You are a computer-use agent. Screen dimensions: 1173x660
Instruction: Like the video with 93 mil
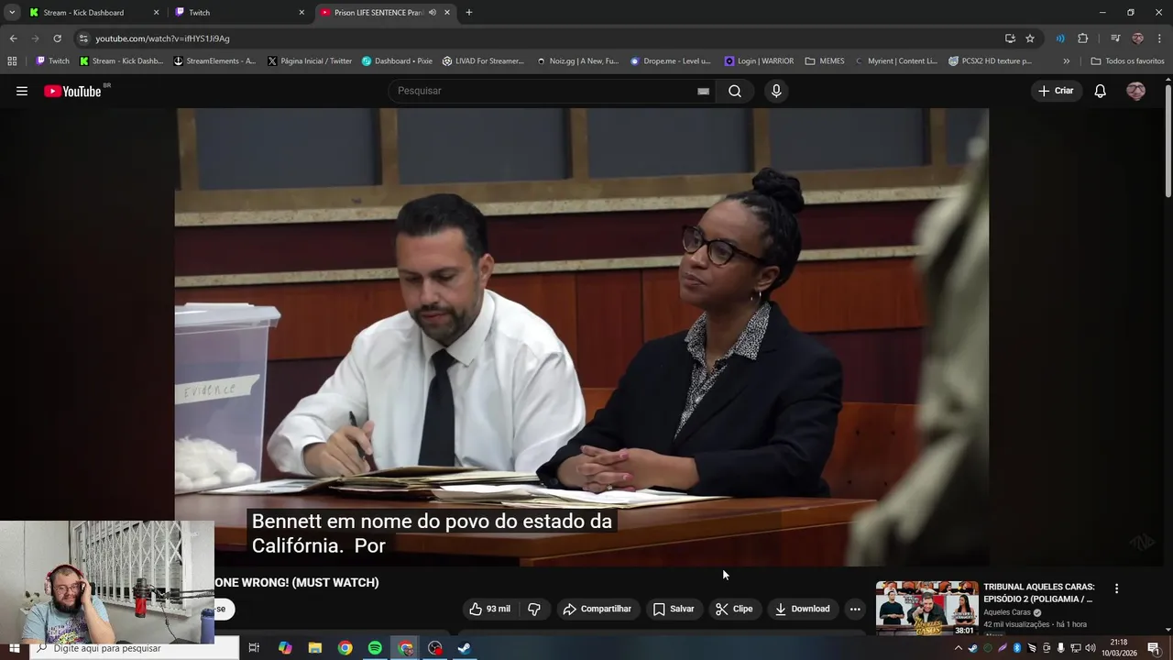click(x=490, y=609)
